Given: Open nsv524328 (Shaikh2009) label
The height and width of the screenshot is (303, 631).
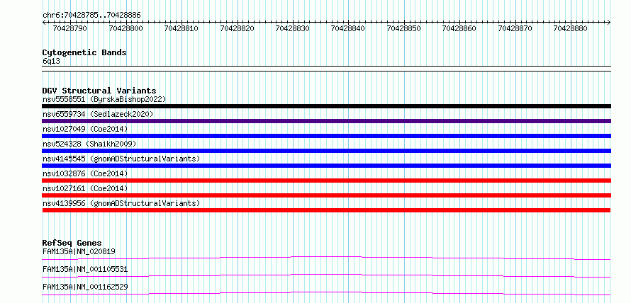Looking at the screenshot, I should click(89, 144).
